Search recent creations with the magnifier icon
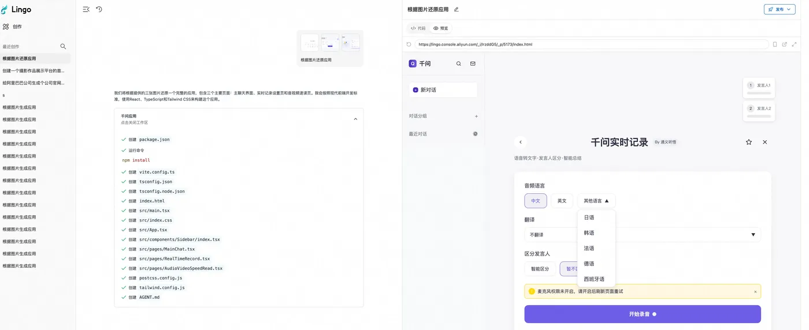 pos(63,46)
